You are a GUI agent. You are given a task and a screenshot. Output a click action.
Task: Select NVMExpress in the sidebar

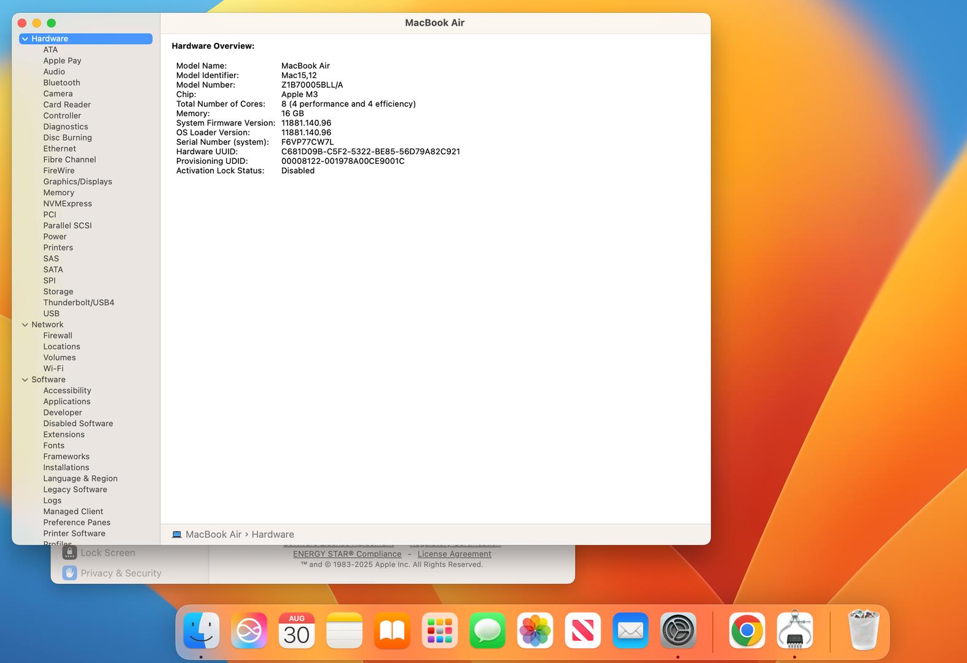click(68, 204)
